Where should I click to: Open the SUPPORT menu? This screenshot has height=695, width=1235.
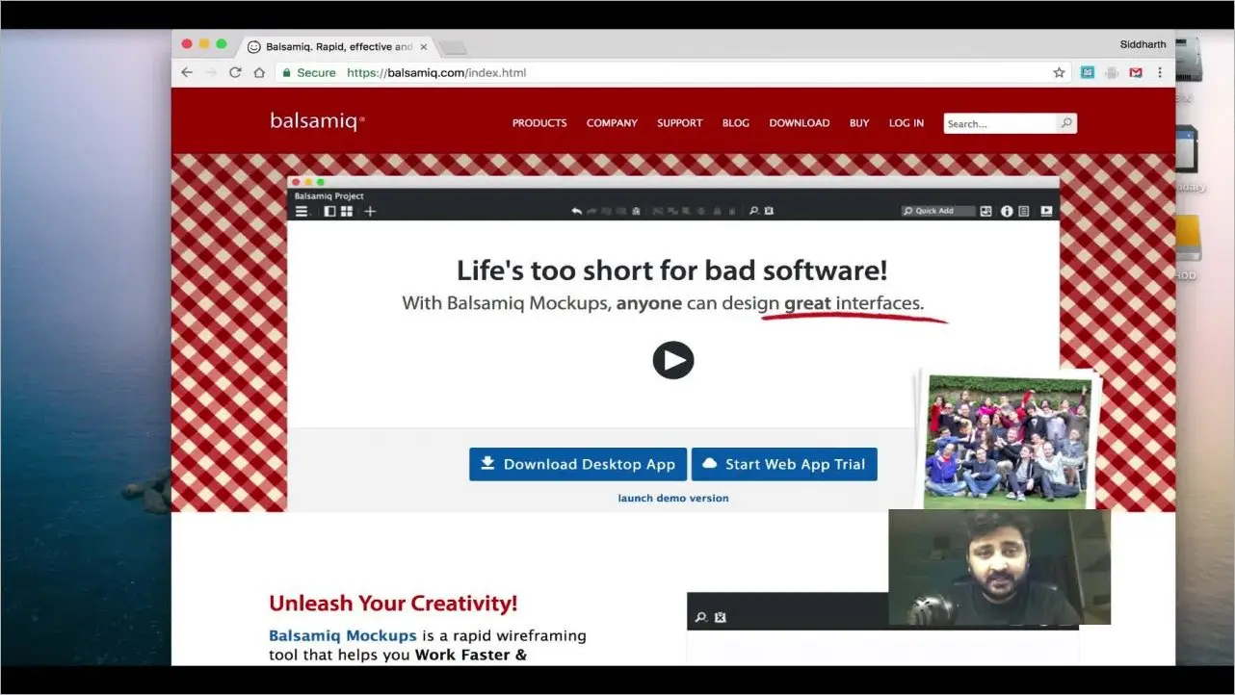pos(680,123)
